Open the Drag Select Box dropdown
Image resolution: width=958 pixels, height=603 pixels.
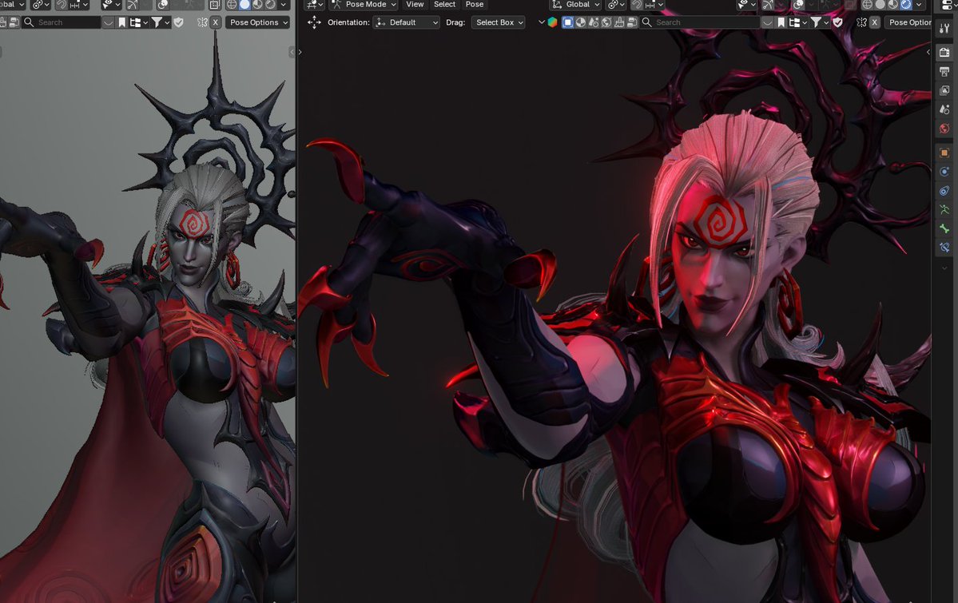(x=498, y=22)
